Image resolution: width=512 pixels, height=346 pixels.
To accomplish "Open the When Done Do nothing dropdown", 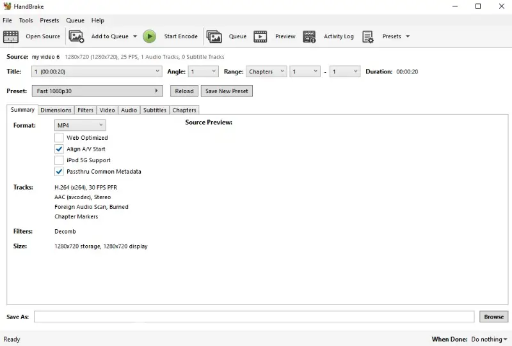I will point(489,339).
